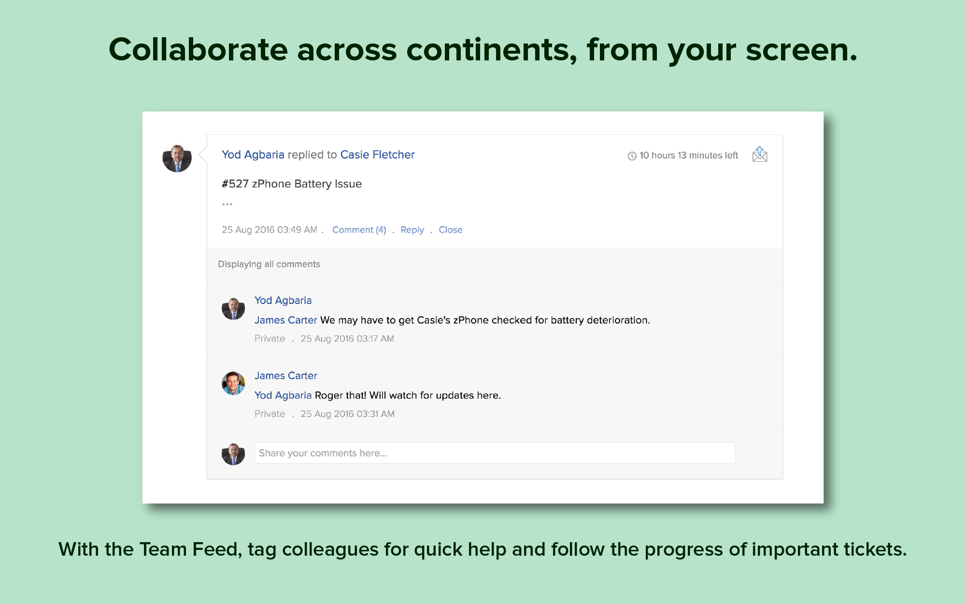Click Yod Agbaria avatar in comments section

point(233,308)
